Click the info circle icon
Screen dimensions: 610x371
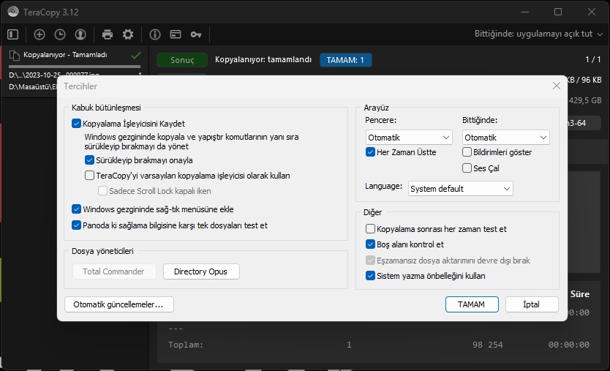155,34
